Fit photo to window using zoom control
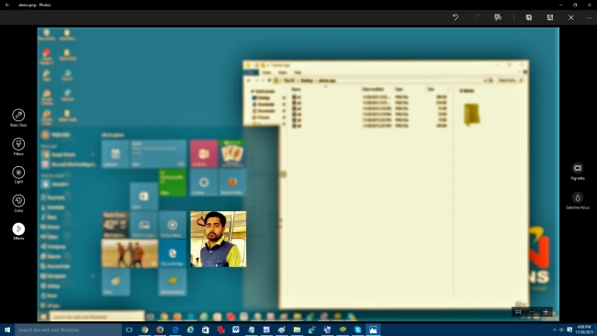 (x=518, y=311)
